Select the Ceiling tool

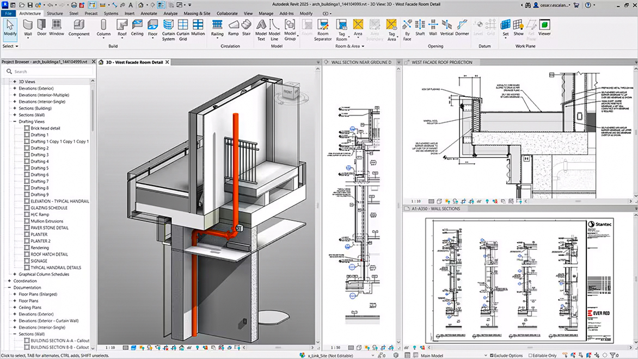click(x=137, y=28)
